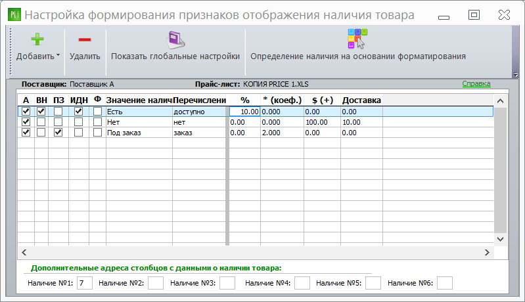The image size is (525, 302).
Task: Check the ПЗ checkbox in the Есть row
Action: click(x=58, y=112)
